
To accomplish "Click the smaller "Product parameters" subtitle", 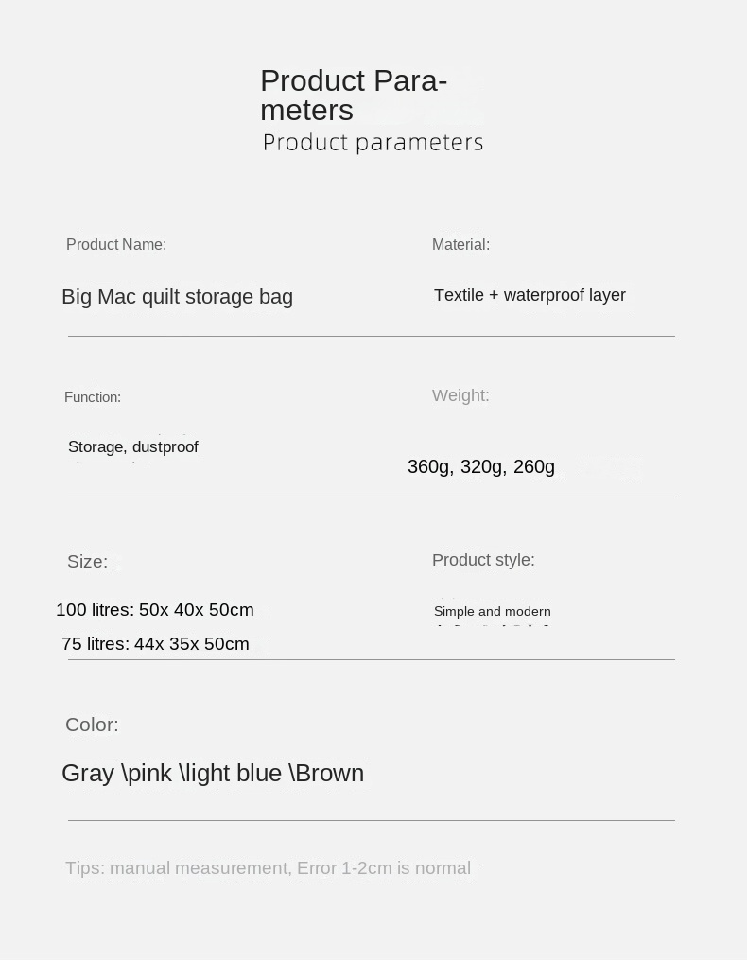I will 373,143.
